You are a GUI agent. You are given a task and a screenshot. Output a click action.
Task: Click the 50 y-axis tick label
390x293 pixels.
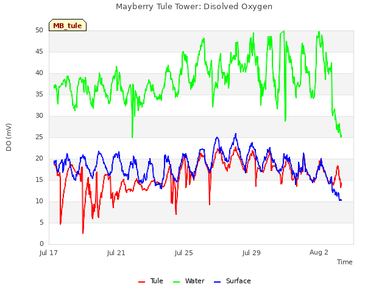39,31
